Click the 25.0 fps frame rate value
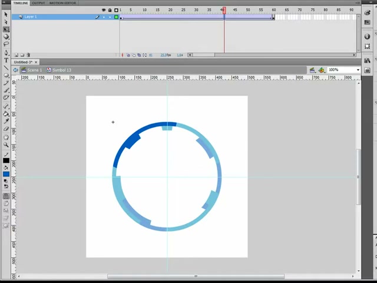This screenshot has height=283, width=377. point(166,55)
